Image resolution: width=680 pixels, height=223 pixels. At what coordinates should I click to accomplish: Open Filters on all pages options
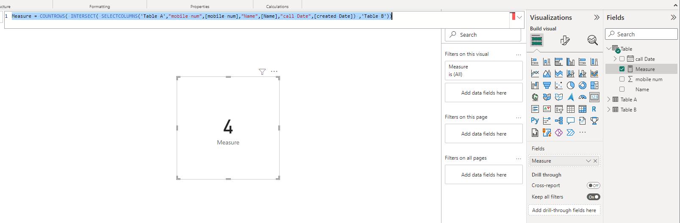[x=519, y=158]
